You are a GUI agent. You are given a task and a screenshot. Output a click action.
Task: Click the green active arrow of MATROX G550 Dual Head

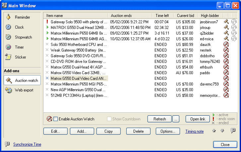[47, 27]
